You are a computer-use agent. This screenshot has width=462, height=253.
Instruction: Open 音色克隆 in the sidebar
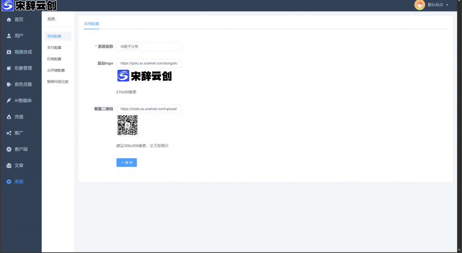[x=23, y=84]
